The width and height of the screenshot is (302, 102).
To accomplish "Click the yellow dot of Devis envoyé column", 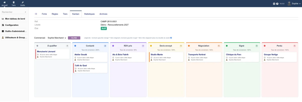I will [151, 46].
